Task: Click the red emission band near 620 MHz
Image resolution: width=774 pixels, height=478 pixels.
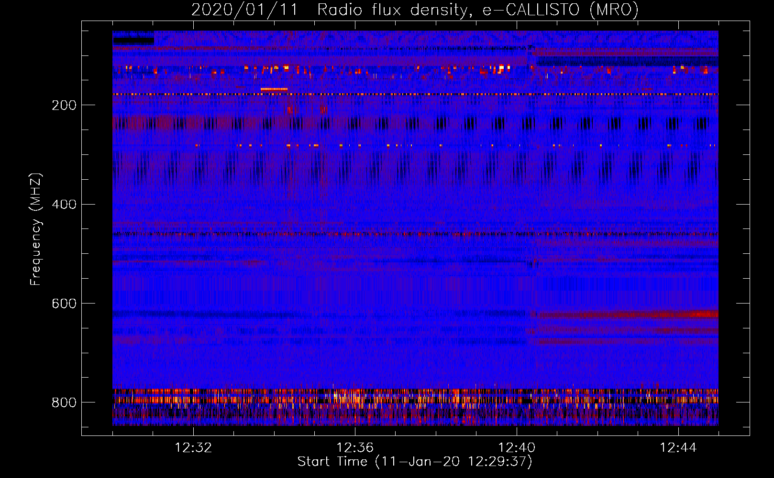Action: pyautogui.click(x=627, y=315)
